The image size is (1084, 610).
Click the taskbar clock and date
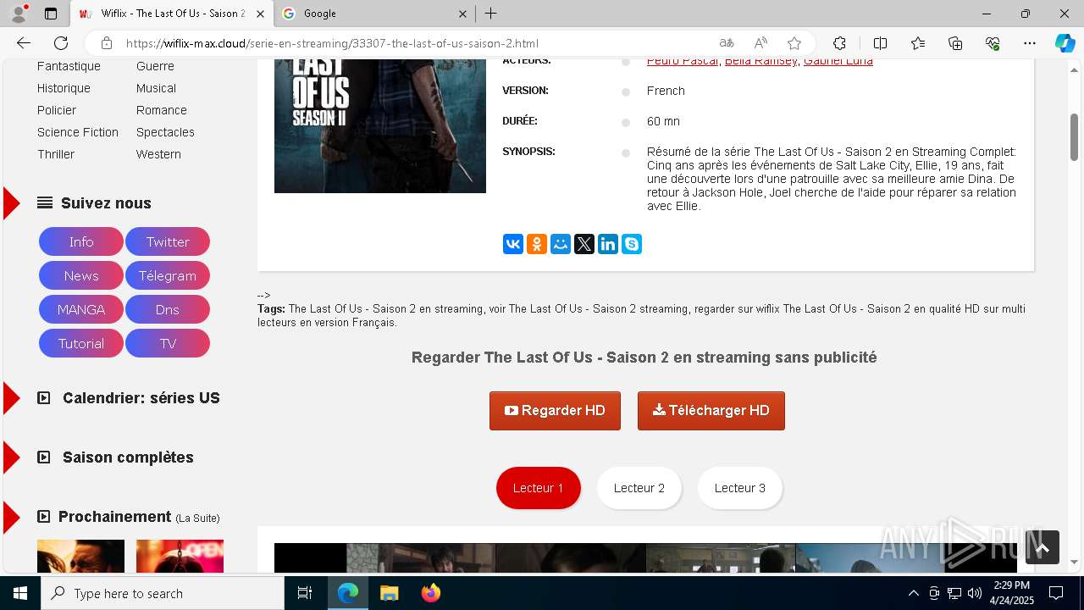pos(1012,593)
